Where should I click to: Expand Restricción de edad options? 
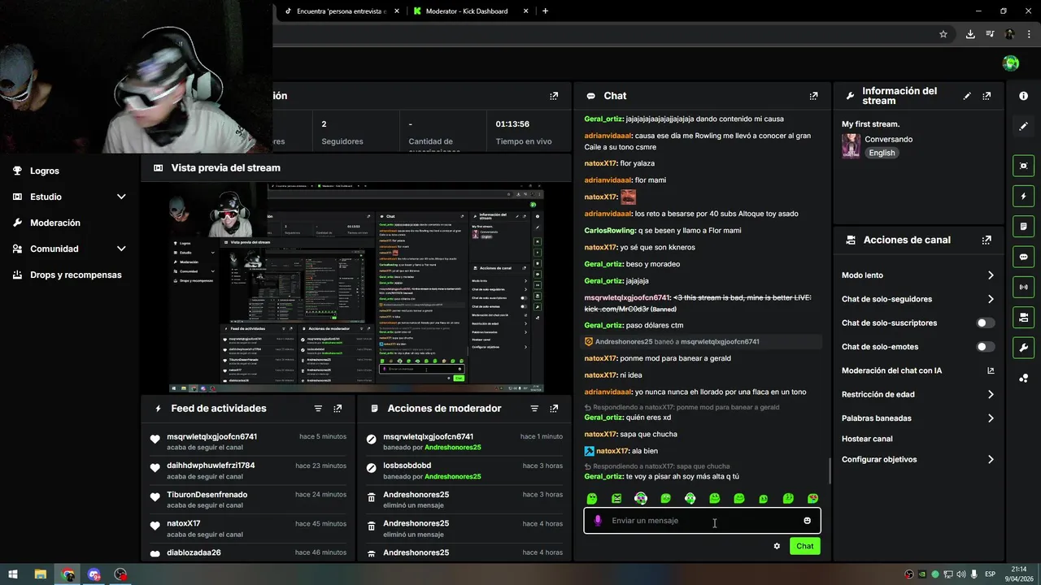(x=991, y=395)
